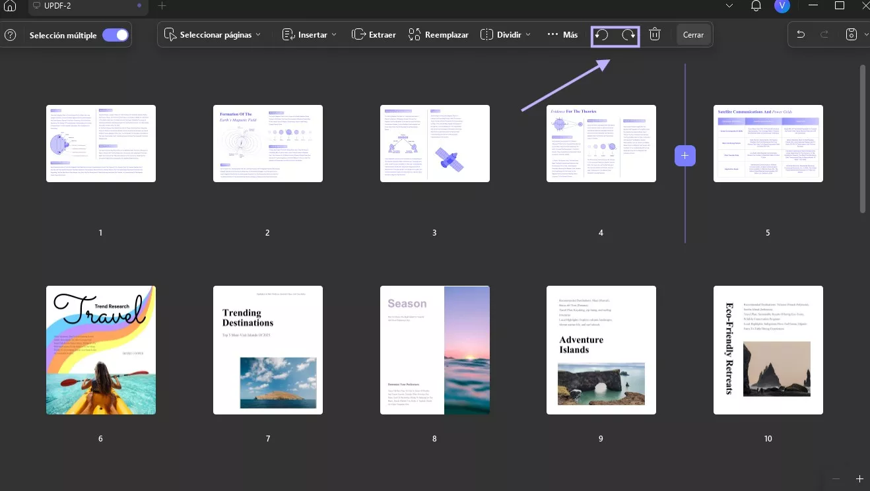Open the Más options menu

[x=562, y=35]
